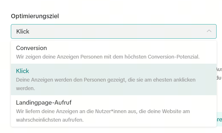The height and width of the screenshot is (133, 222).
Task: Click "wahrscheinlichsten aufrufen." in the last option
Action: click(x=50, y=120)
